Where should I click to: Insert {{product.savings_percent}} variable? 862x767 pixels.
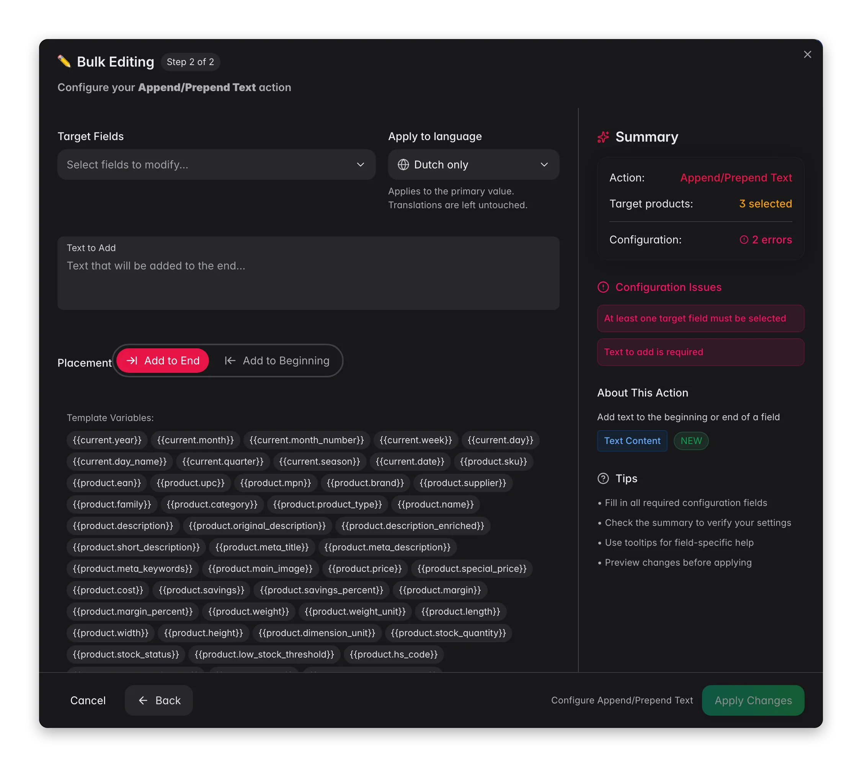coord(322,590)
